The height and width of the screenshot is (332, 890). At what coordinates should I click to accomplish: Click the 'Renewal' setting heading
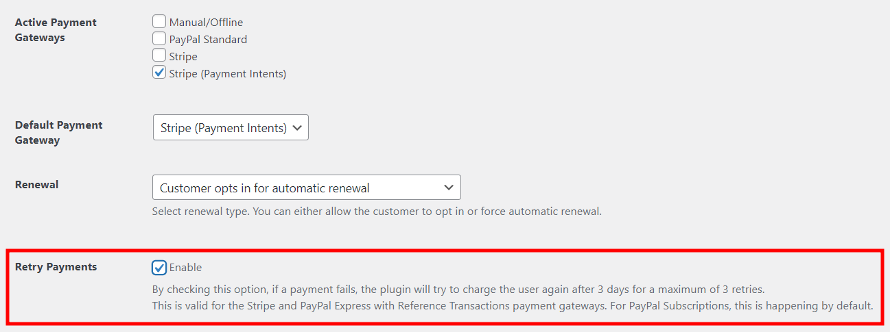pyautogui.click(x=36, y=184)
